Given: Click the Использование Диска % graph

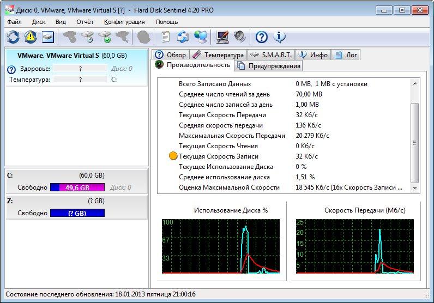Looking at the screenshot, I should pos(221,246).
